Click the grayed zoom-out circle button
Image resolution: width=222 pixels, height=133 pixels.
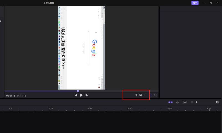pyautogui.click(x=192, y=102)
